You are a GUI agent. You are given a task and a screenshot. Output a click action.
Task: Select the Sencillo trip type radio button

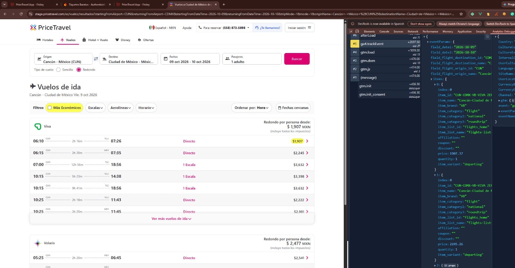[58, 70]
